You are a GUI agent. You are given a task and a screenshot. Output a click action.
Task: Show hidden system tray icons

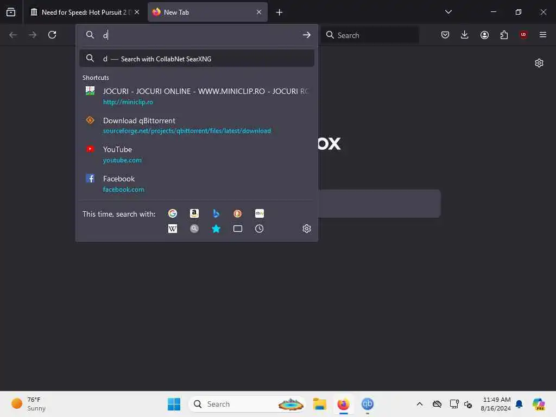pyautogui.click(x=420, y=404)
